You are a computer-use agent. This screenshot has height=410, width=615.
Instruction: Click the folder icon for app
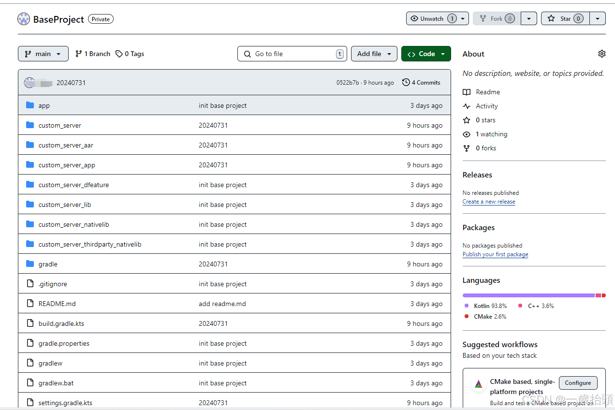point(30,105)
